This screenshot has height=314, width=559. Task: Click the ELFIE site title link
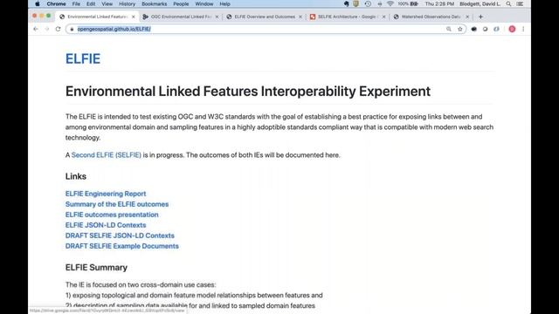tap(83, 58)
